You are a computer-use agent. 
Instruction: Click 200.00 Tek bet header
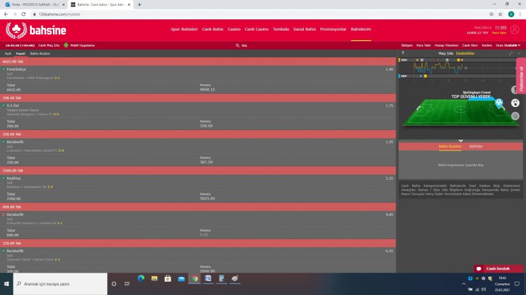[198, 97]
